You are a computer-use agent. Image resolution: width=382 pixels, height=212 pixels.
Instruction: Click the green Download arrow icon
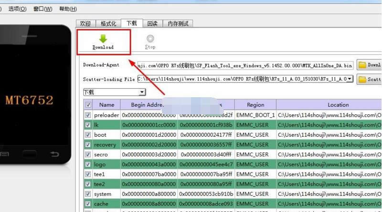coord(103,39)
